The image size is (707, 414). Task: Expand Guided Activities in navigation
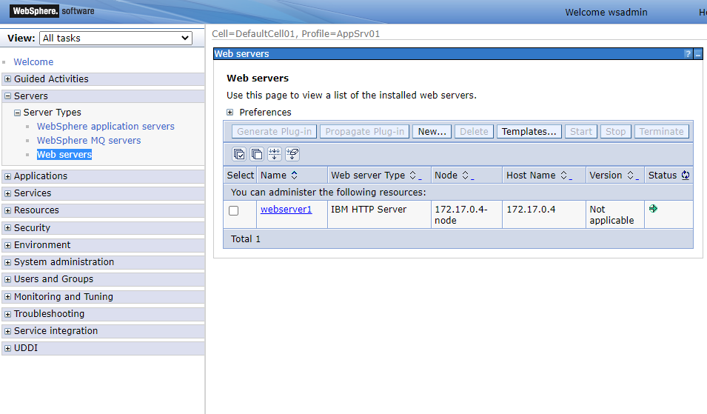(x=7, y=79)
